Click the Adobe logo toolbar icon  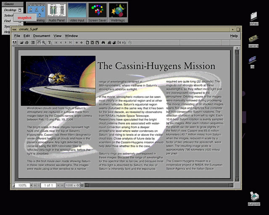[15, 42]
